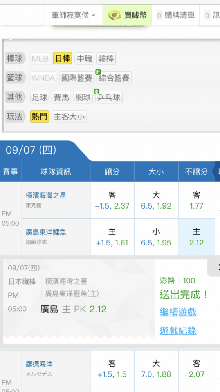Choose 熱門 play mode
This screenshot has width=220, height=392.
(40, 116)
